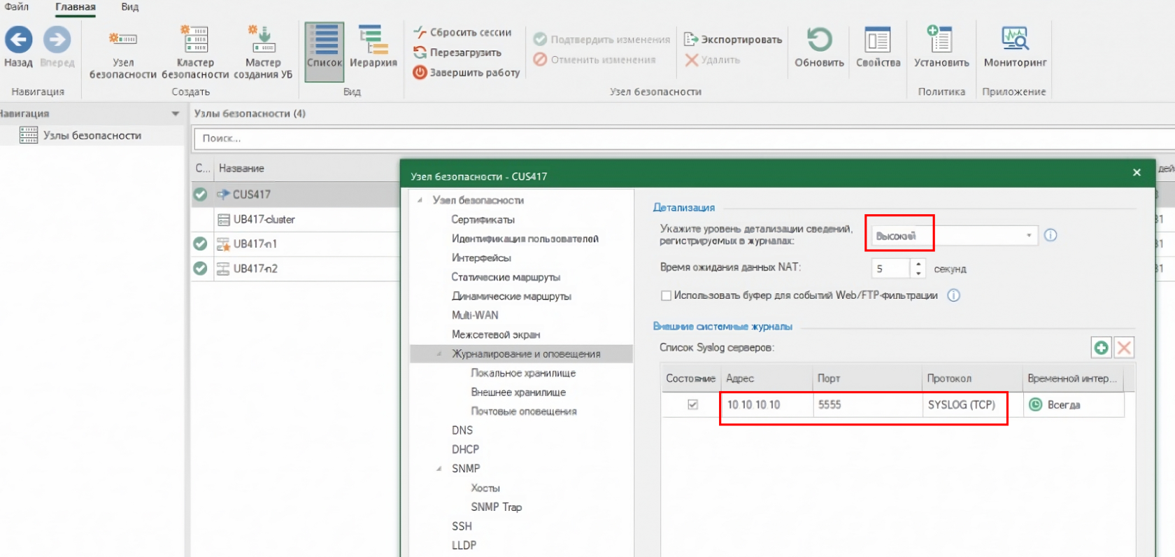Remove Syslog server with red X icon

(x=1124, y=348)
